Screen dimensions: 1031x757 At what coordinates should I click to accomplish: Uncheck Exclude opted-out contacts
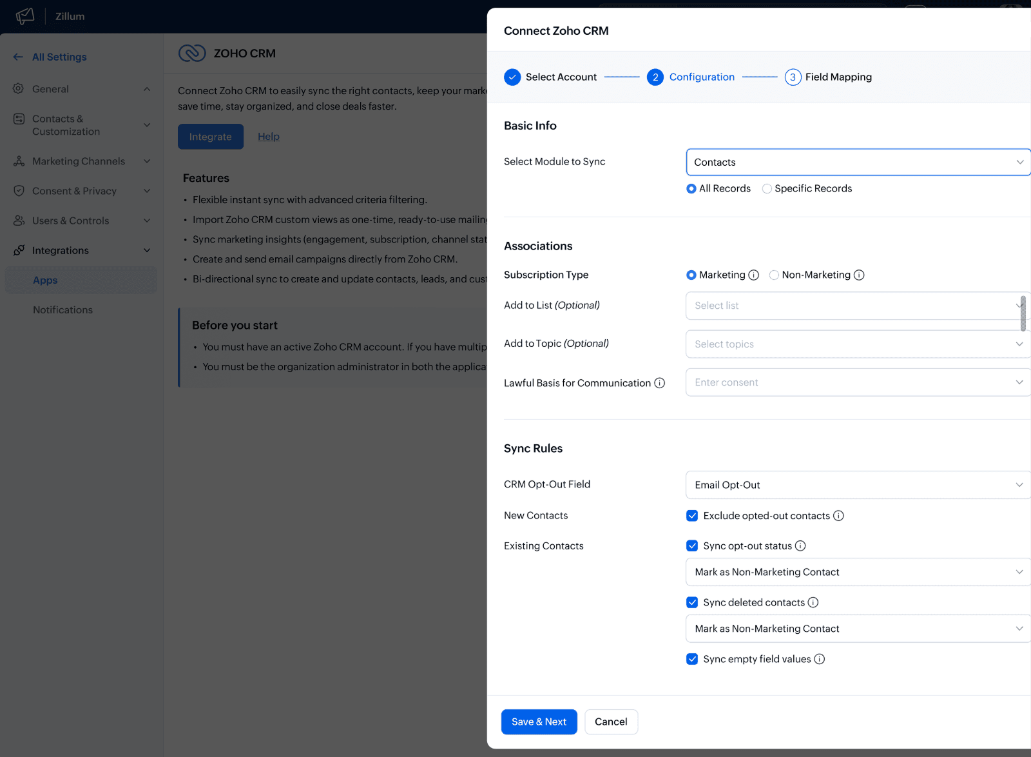(x=692, y=516)
